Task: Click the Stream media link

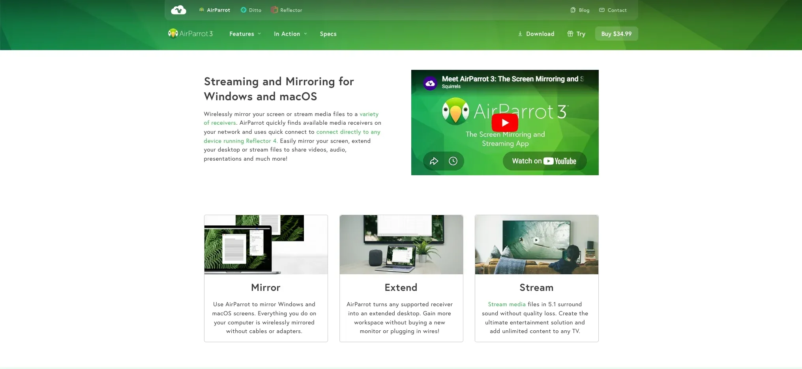Action: tap(506, 304)
